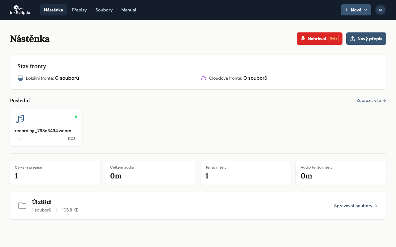
Task: Click the Úložiště folder icon
Action: click(22, 206)
